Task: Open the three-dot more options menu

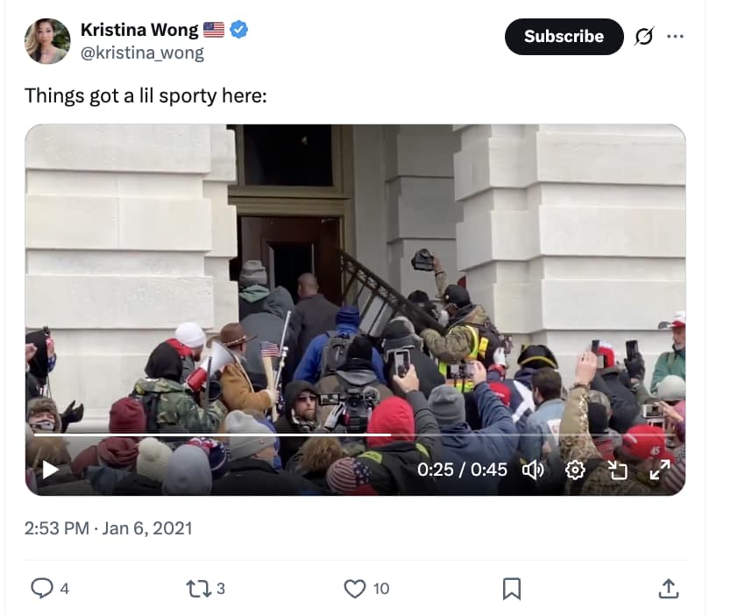Action: 675,36
